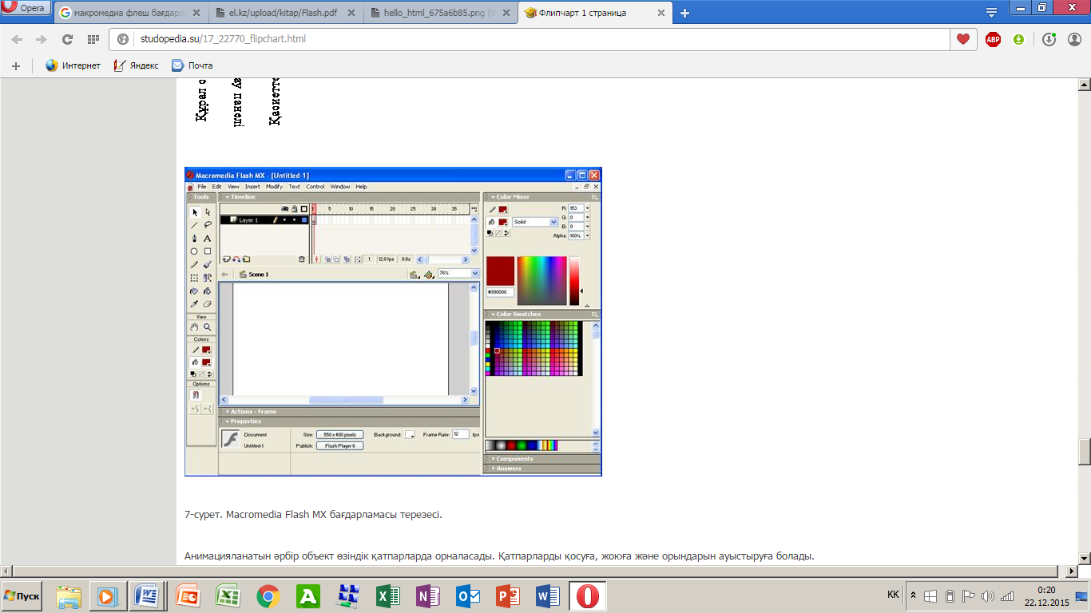Click the Frame Rate input field
The image size is (1091, 613).
[460, 434]
